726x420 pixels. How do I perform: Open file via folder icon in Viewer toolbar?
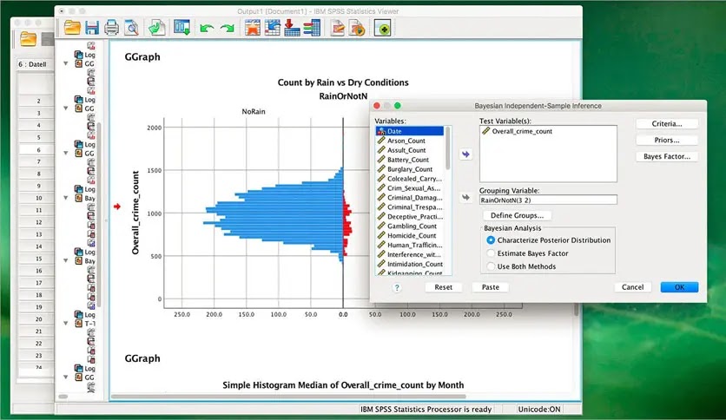click(x=72, y=28)
